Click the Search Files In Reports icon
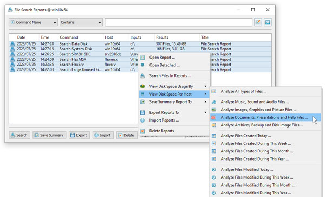This screenshot has height=197, width=325. [x=142, y=76]
